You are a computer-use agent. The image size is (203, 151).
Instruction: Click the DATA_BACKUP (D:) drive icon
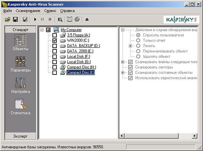63,46
